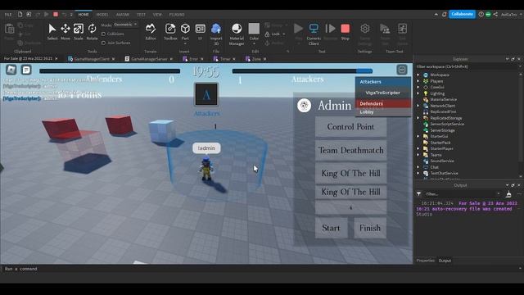Toggle the in-game chat icon
Image resolution: width=524 pixels, height=295 pixels.
click(26, 70)
